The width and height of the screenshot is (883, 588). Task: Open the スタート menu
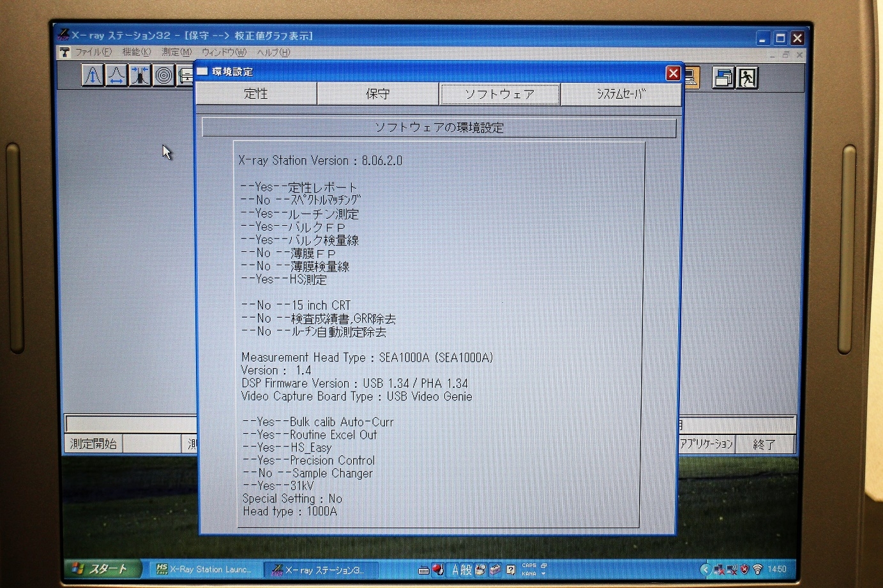[x=102, y=569]
